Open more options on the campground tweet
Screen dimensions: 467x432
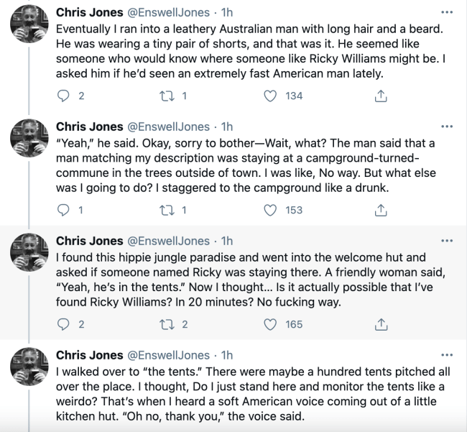pos(447,127)
